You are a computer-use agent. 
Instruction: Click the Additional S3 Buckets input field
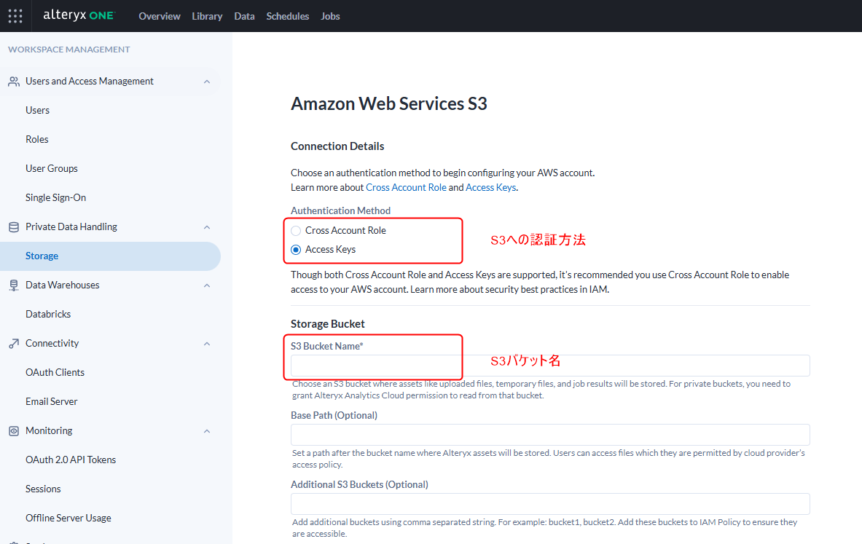pyautogui.click(x=549, y=504)
